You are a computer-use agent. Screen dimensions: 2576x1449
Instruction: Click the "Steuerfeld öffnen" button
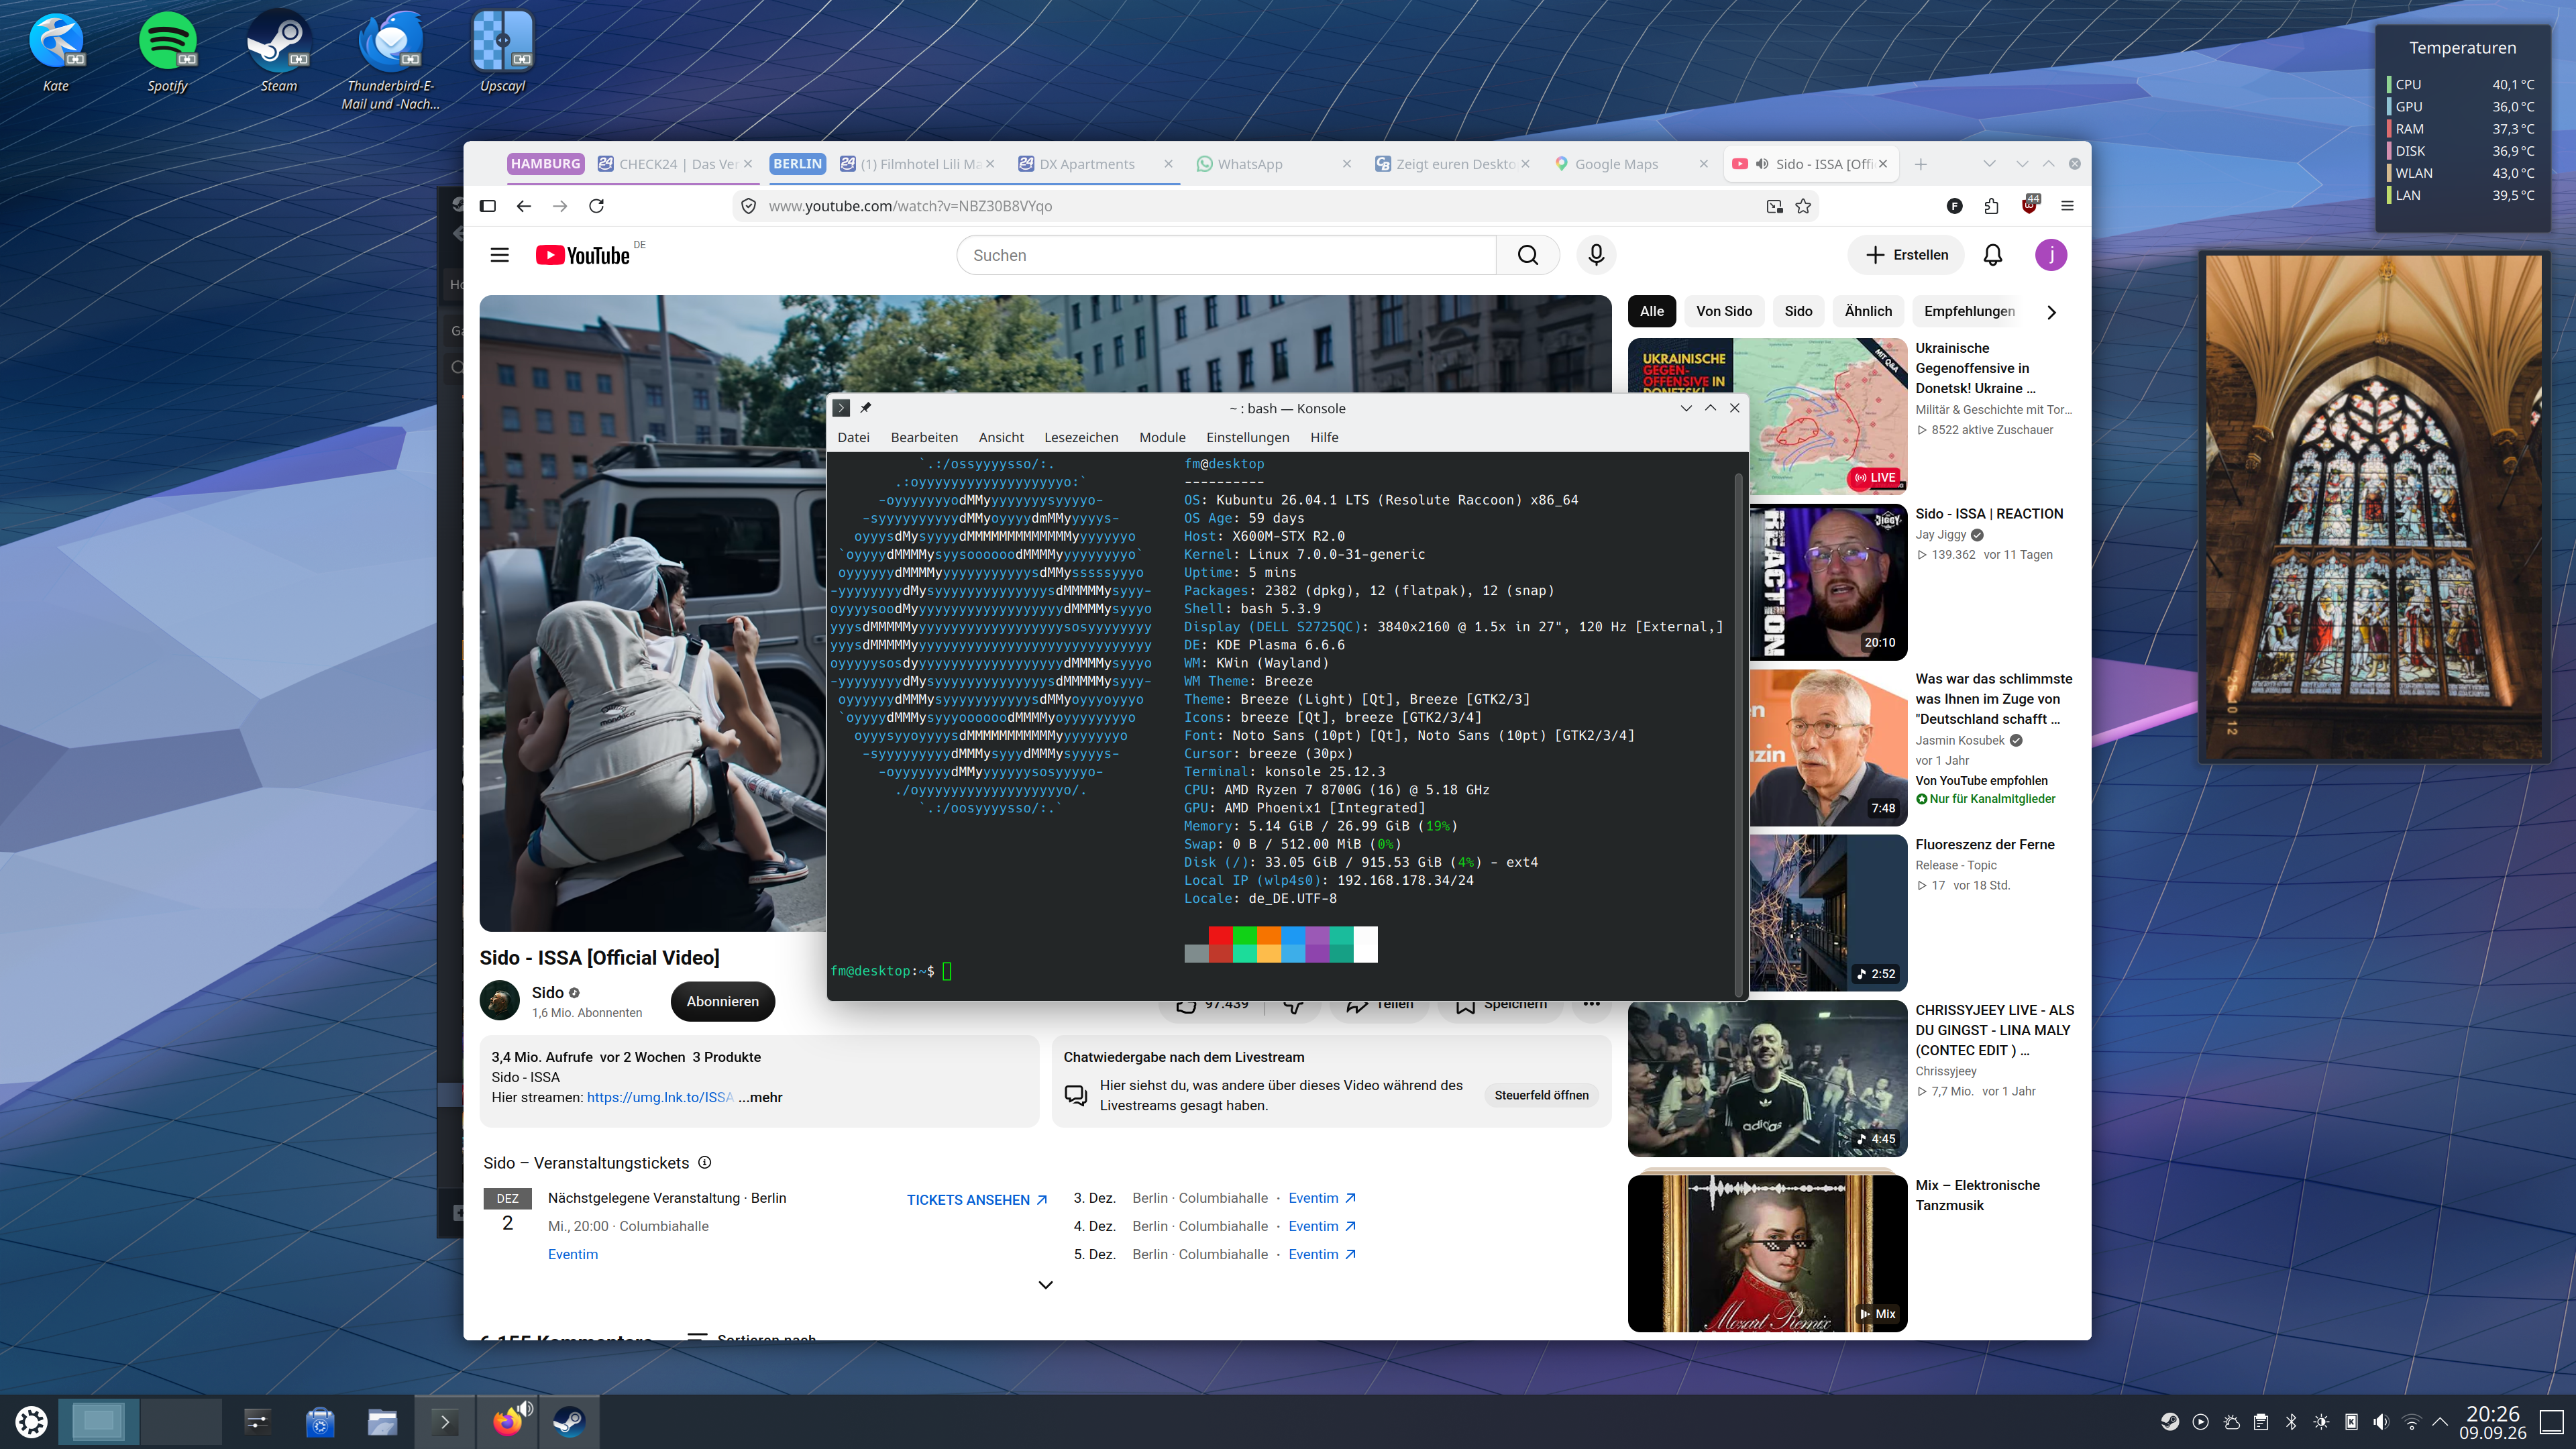coord(1541,1095)
